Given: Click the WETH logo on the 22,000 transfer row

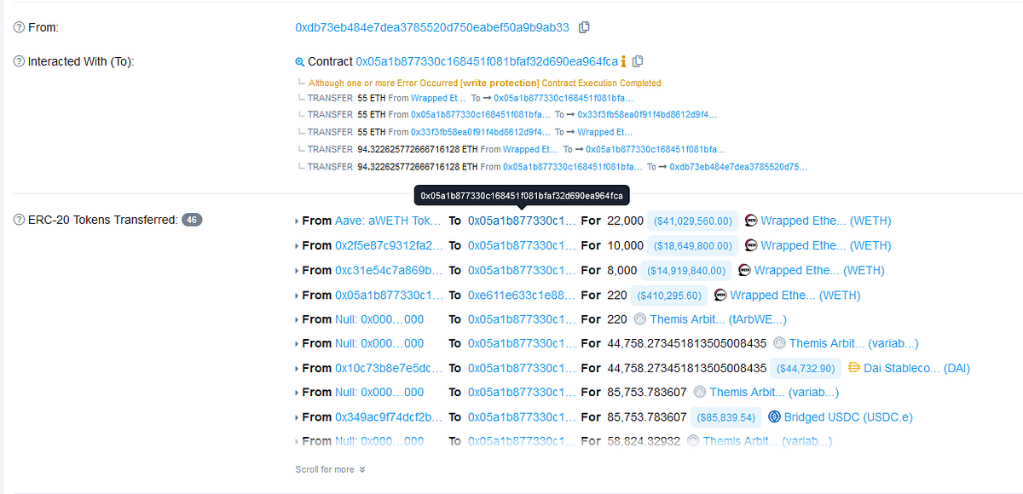Looking at the screenshot, I should tap(751, 221).
